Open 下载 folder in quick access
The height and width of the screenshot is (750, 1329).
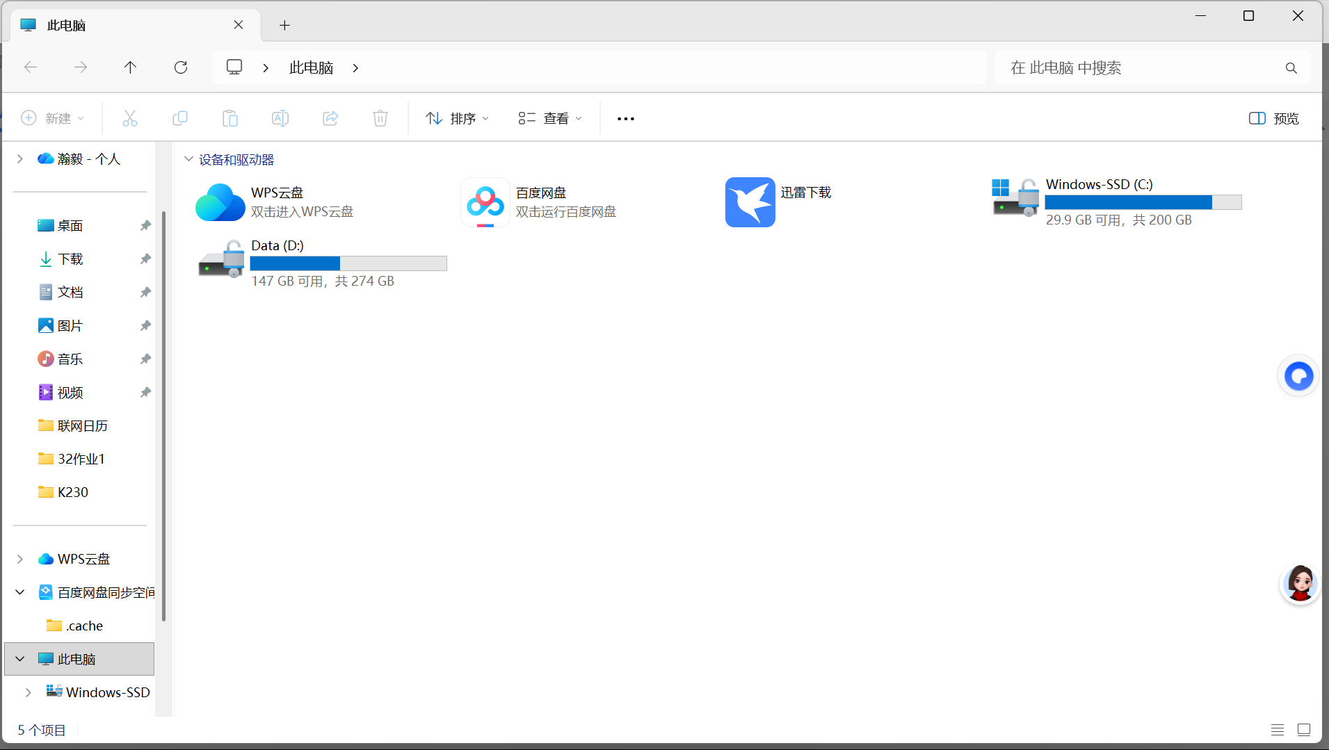[x=70, y=259]
